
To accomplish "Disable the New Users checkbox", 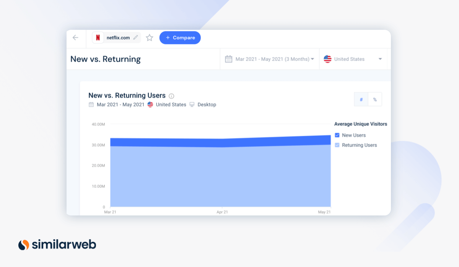I will tap(337, 135).
